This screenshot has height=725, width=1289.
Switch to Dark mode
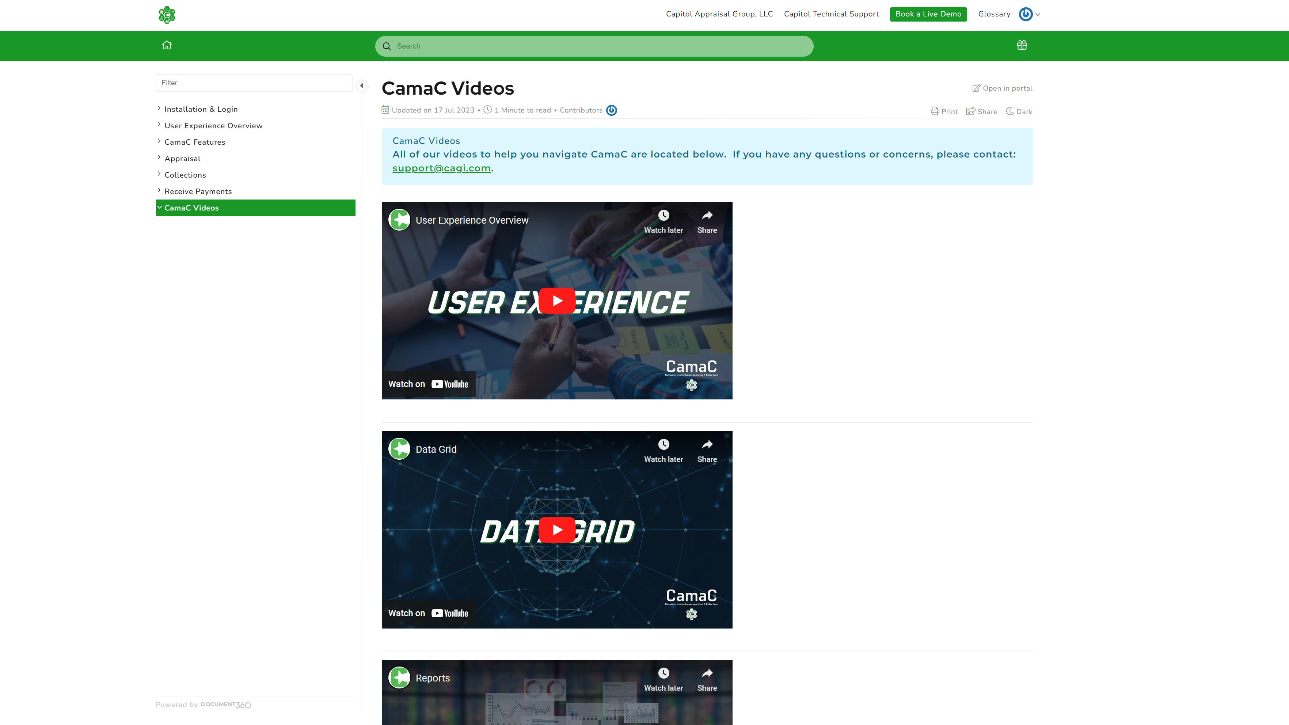[x=1019, y=111]
